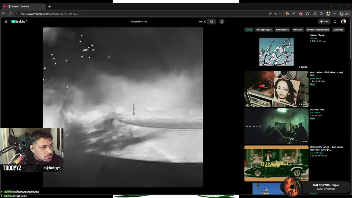The width and height of the screenshot is (352, 198).
Task: Click the search magnifier button
Action: coord(211,21)
